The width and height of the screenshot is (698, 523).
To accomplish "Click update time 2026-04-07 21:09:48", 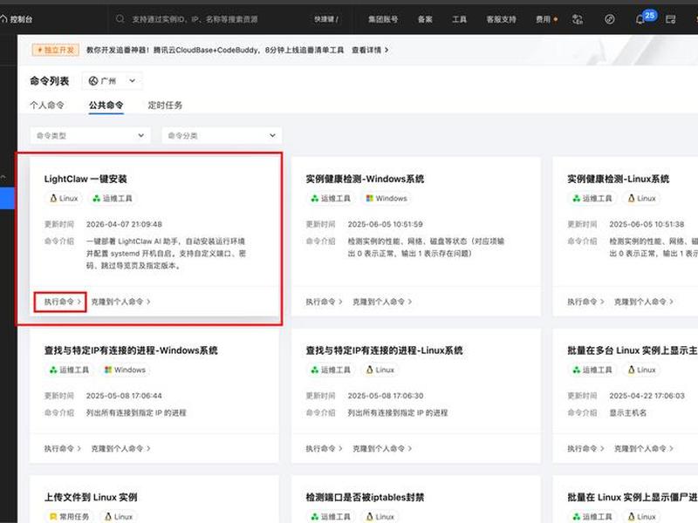I will pos(124,224).
